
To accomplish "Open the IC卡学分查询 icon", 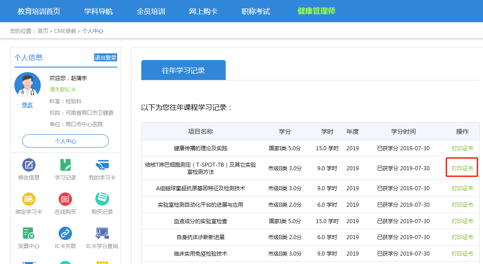I will [102, 233].
